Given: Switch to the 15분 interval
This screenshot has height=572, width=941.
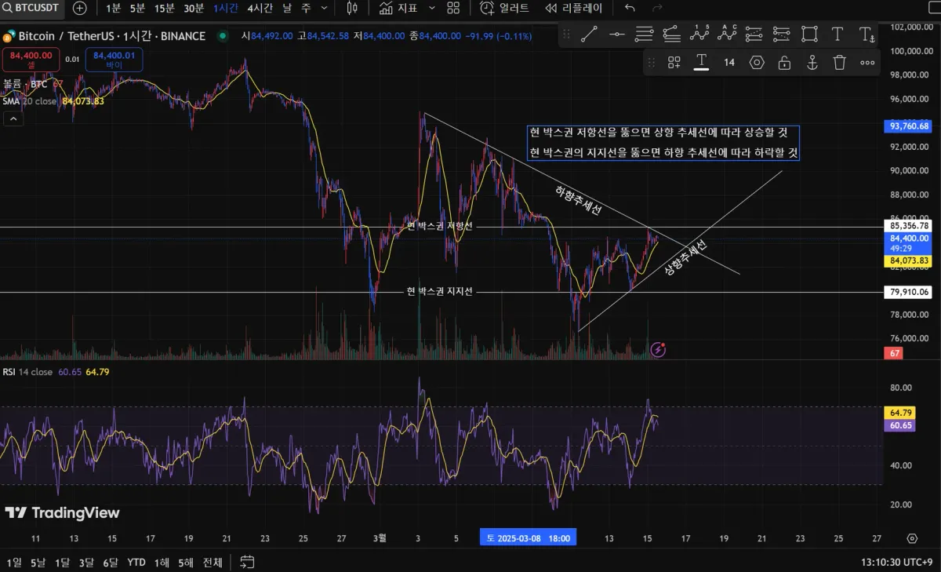Looking at the screenshot, I should (165, 9).
